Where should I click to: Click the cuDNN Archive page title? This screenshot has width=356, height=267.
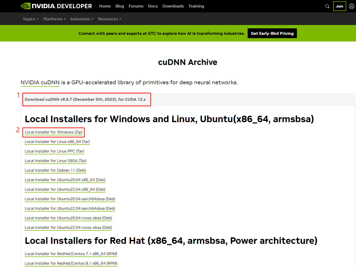point(188,62)
